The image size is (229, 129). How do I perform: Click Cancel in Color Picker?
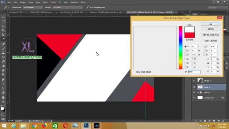coord(211,29)
